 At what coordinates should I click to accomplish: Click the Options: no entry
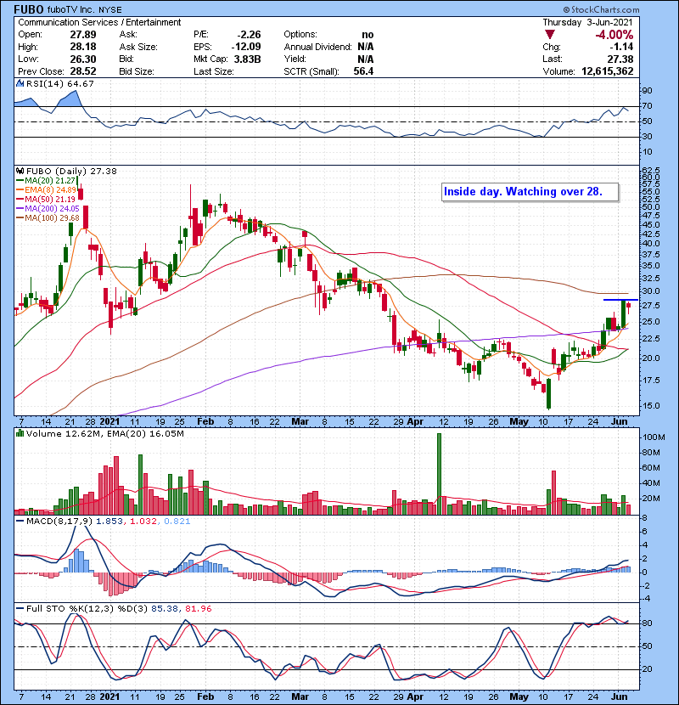(328, 35)
